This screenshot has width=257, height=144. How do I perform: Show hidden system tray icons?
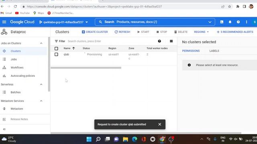pos(202,139)
